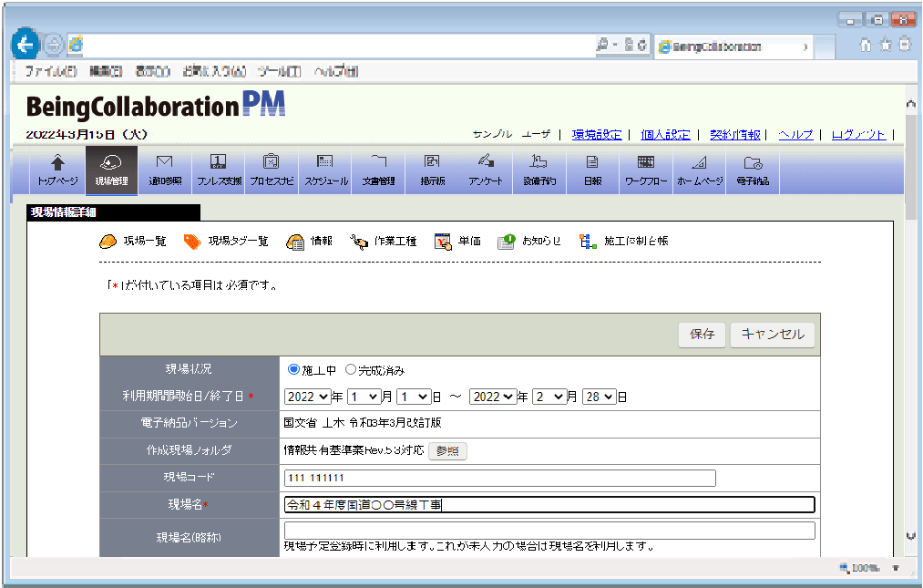The width and height of the screenshot is (923, 588).
Task: Open the ヘルプ(H) menu
Action: point(336,71)
